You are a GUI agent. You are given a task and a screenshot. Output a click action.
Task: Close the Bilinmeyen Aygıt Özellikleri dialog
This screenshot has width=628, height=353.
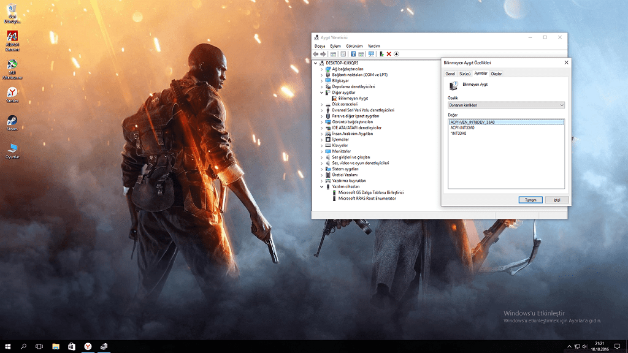pyautogui.click(x=566, y=63)
